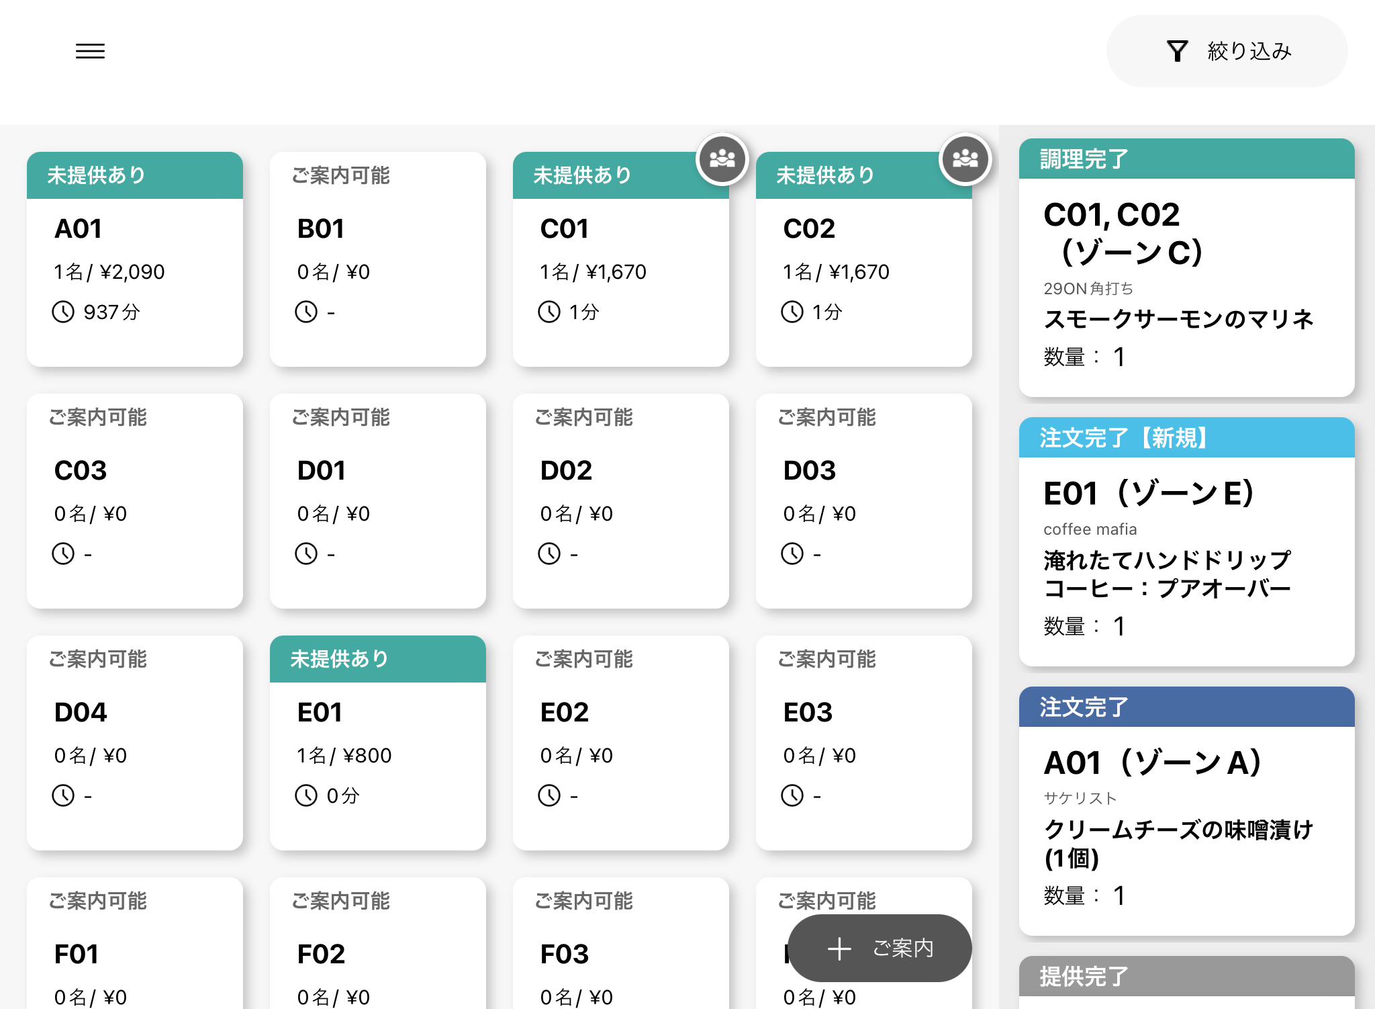Click the clock icon on C03
This screenshot has width=1375, height=1009.
click(63, 554)
